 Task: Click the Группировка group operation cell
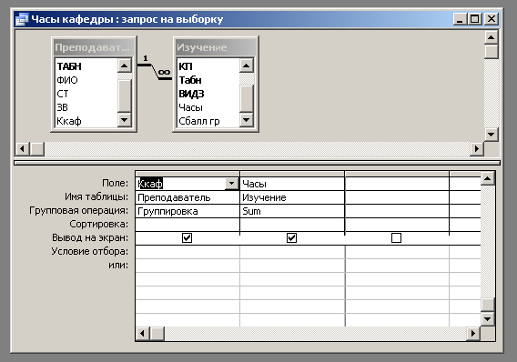tap(188, 211)
